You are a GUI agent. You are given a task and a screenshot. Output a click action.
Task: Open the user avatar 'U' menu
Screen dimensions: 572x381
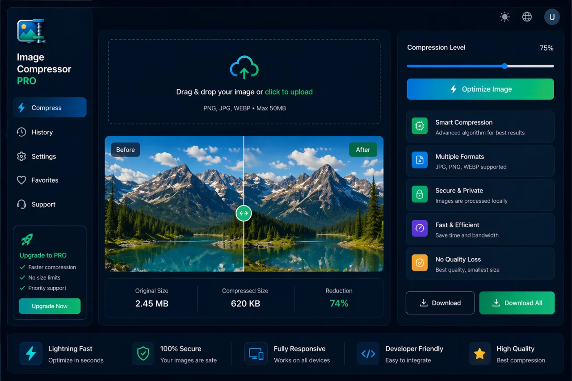552,17
